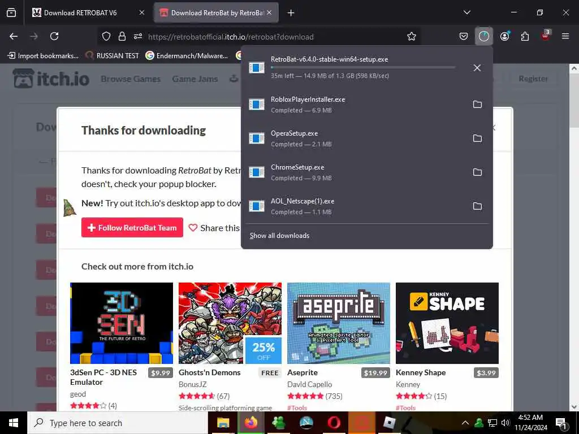Image resolution: width=579 pixels, height=434 pixels.
Task: Click the RetroBat download progress bar
Action: coord(362,68)
